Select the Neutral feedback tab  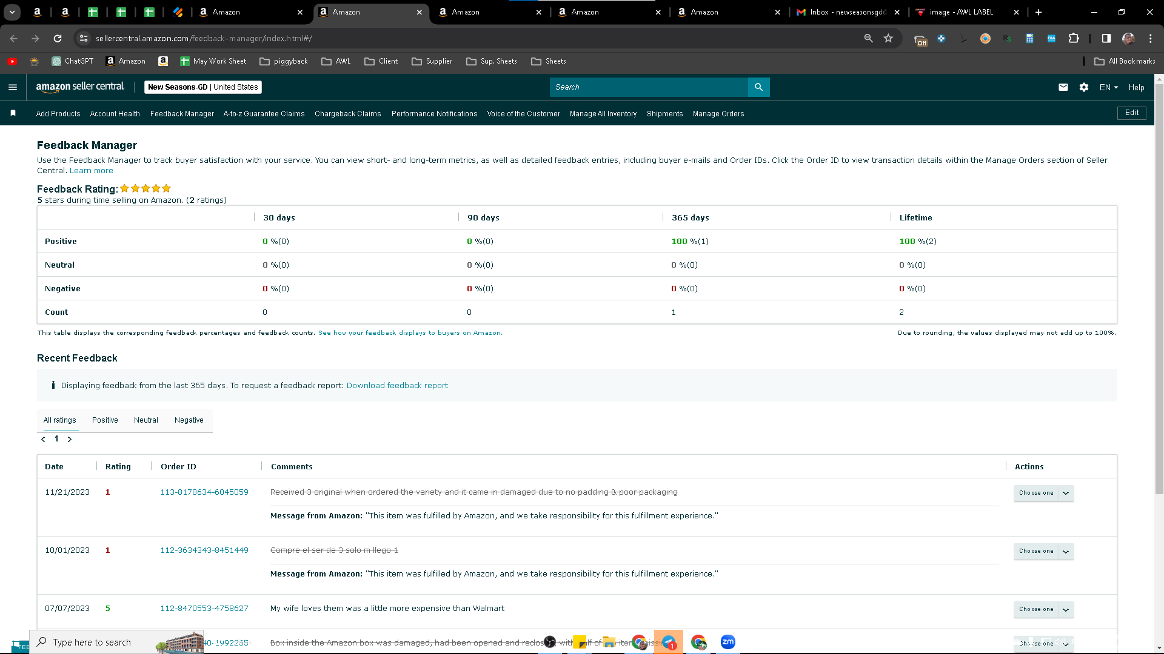146,420
